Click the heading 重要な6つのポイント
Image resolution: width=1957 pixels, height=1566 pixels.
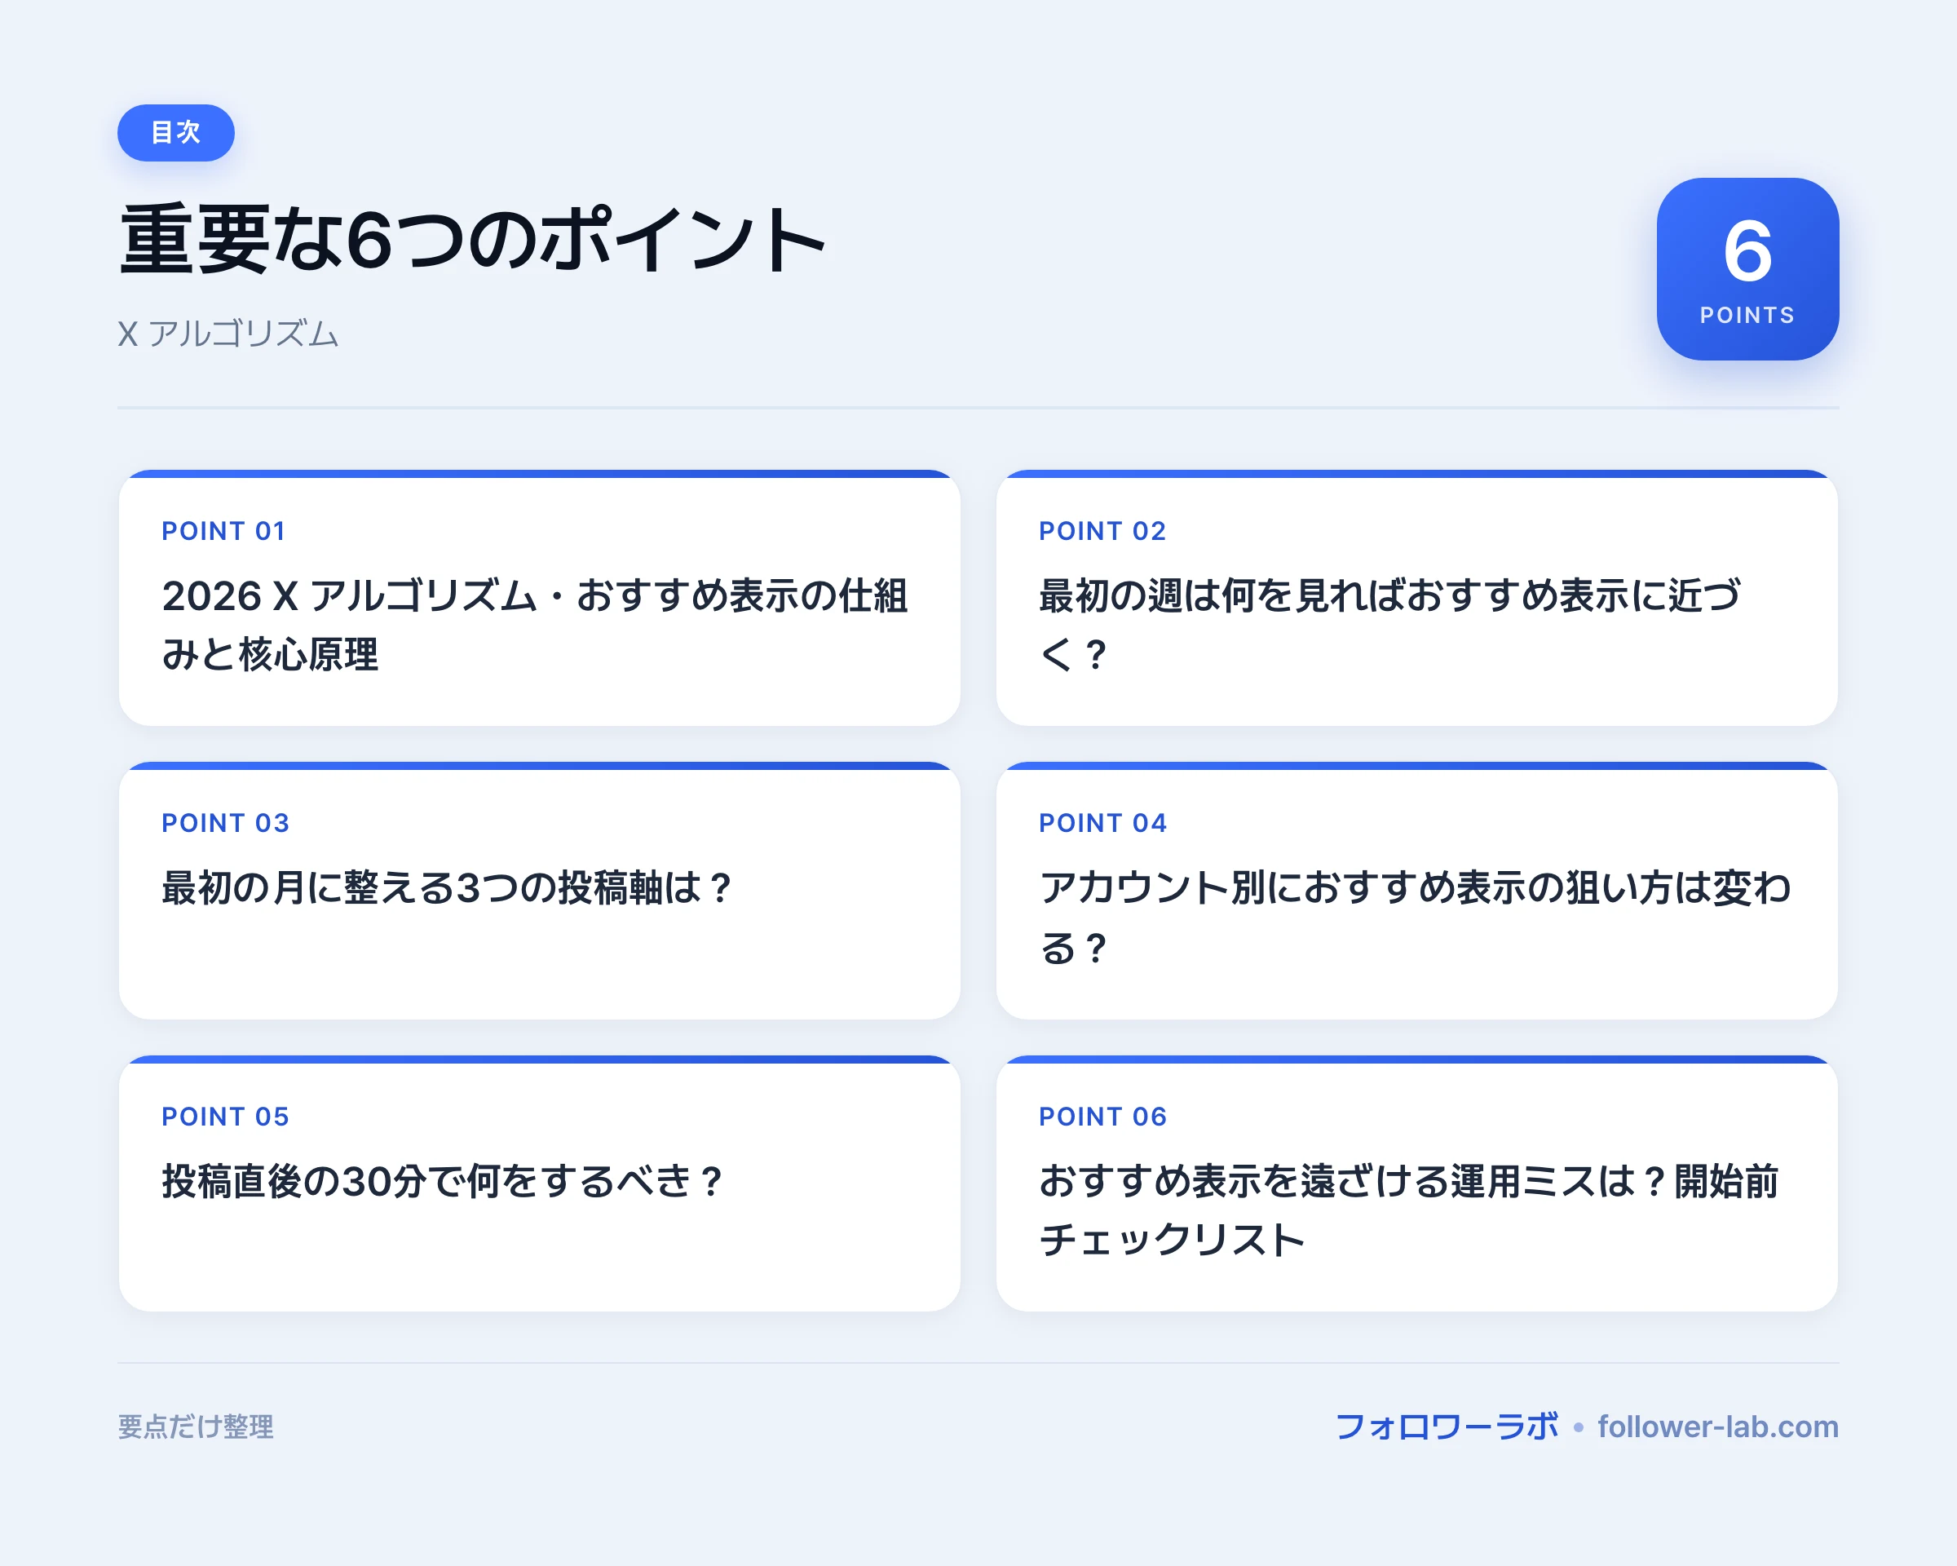click(x=473, y=240)
